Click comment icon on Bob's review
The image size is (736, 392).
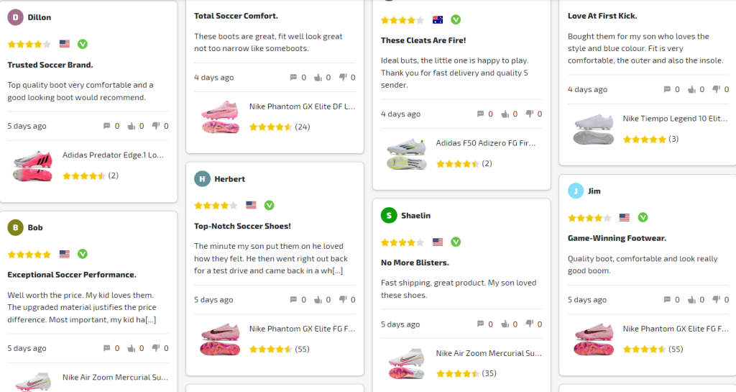[106, 348]
